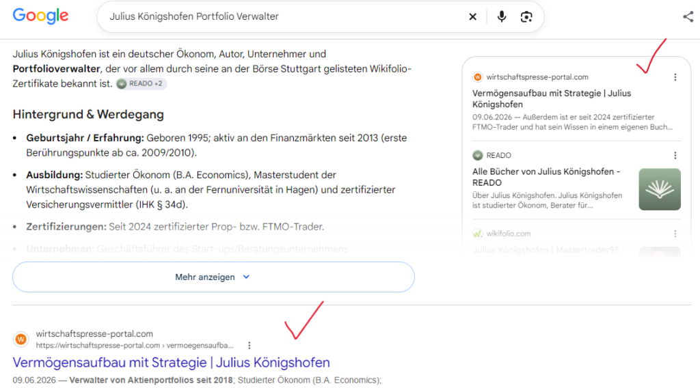Image resolution: width=700 pixels, height=388 pixels.
Task: Click the 'Zertifizierungen:' bullet label
Action: pyautogui.click(x=66, y=227)
